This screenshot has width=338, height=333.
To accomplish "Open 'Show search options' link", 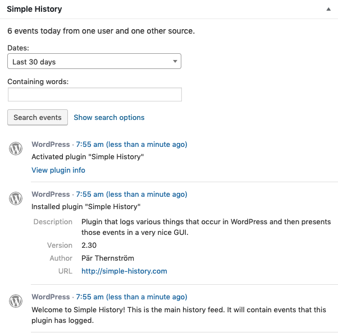I will (109, 118).
